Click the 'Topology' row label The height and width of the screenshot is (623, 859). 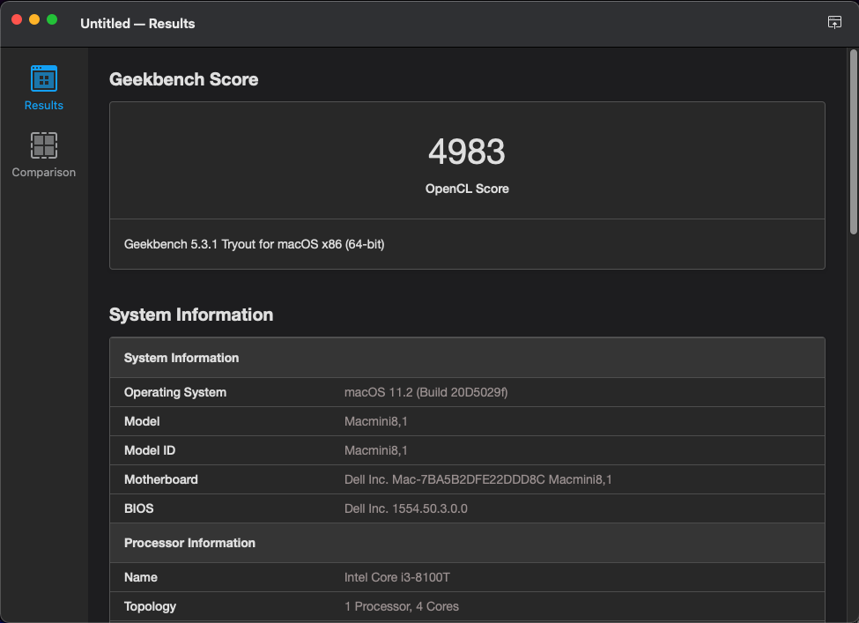pos(150,606)
